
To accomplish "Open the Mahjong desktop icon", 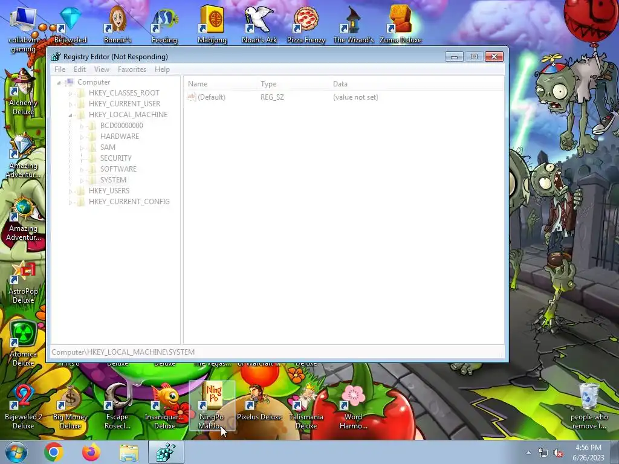I will [x=212, y=24].
